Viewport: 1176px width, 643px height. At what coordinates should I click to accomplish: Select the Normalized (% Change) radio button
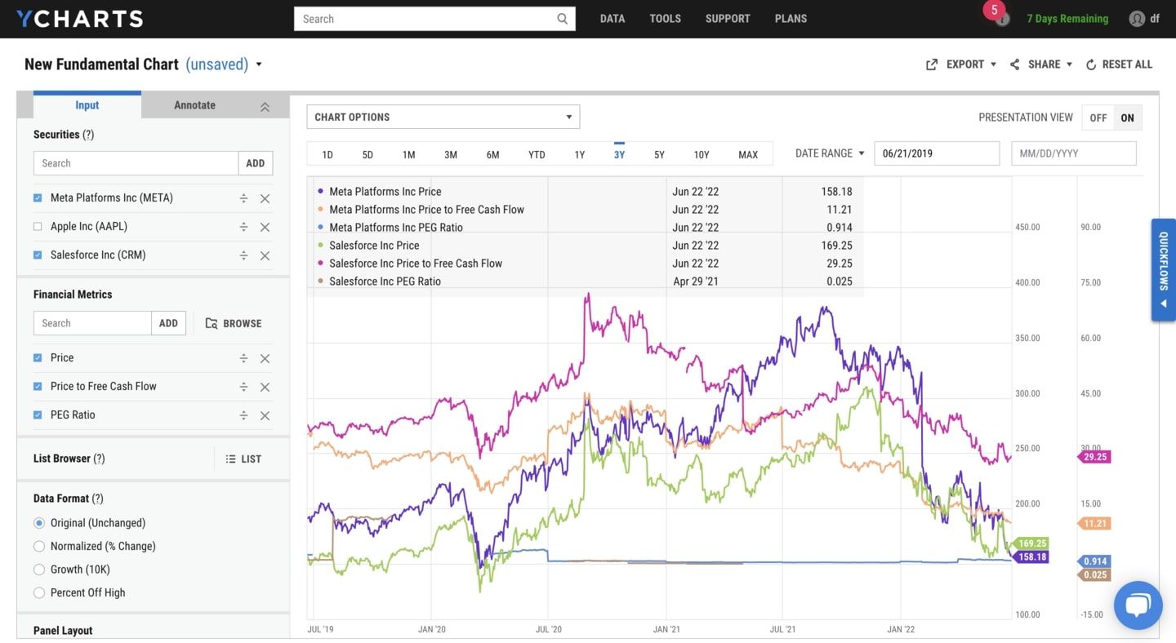[x=38, y=546]
